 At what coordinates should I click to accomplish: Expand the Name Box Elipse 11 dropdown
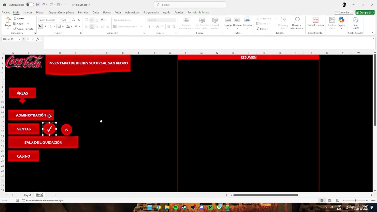tap(19, 39)
